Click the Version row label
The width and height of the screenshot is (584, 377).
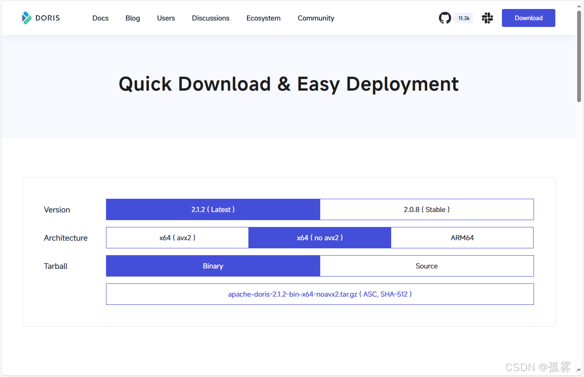(x=57, y=209)
